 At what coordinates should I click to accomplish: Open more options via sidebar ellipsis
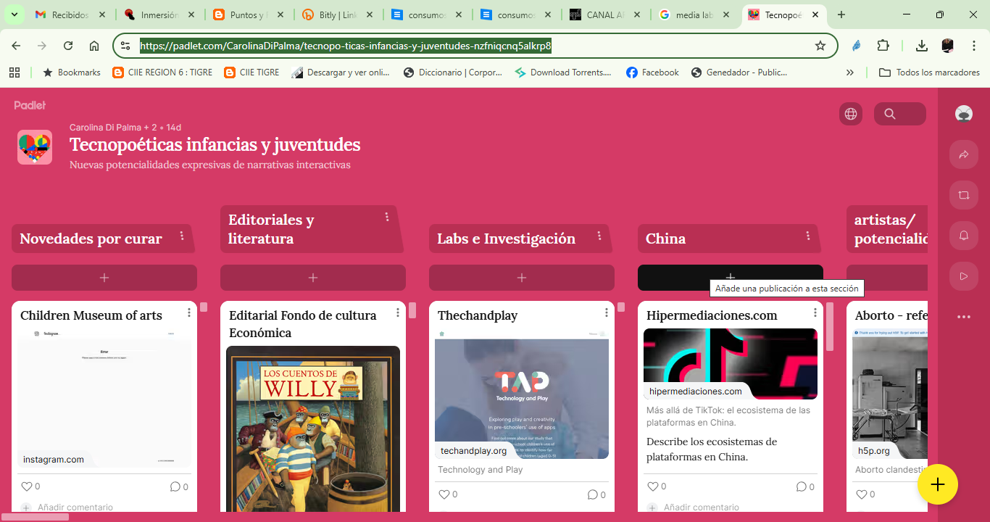(963, 316)
